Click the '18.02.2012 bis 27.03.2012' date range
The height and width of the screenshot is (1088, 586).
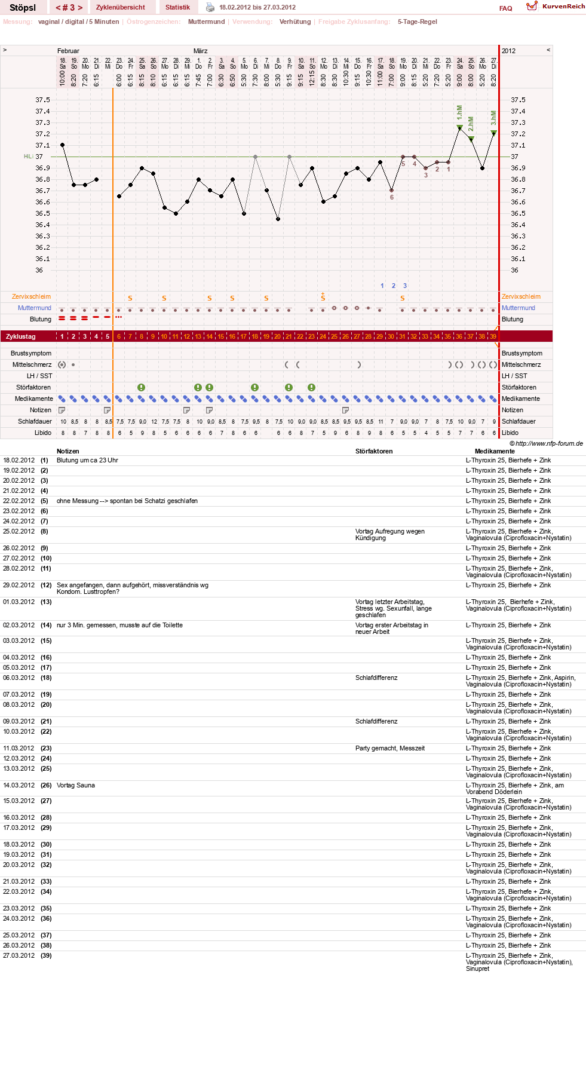(257, 7)
